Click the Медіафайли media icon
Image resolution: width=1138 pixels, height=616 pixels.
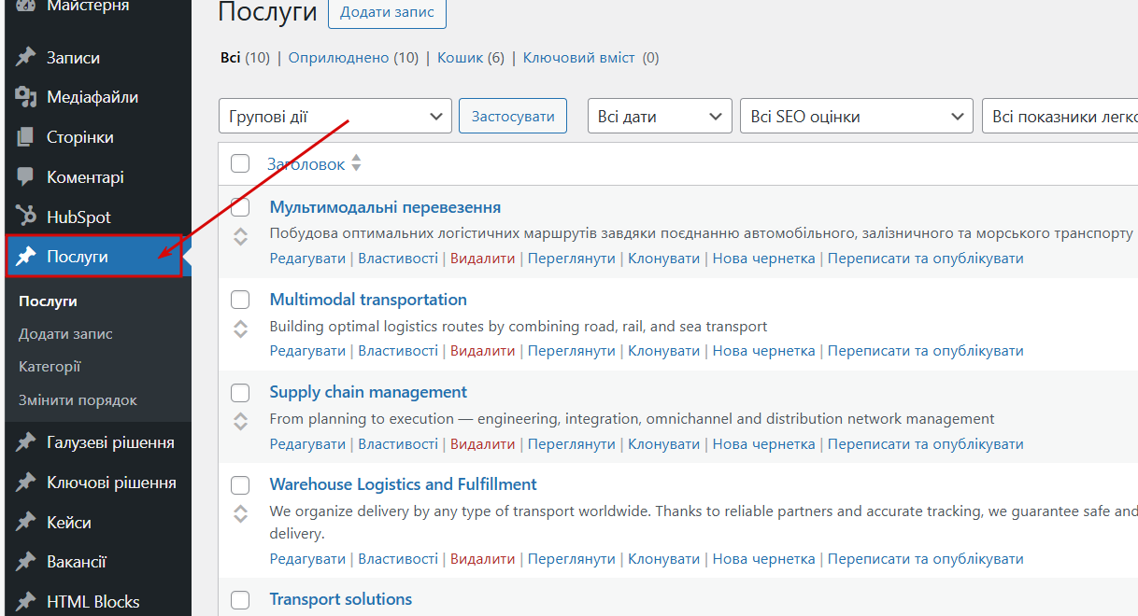(x=26, y=97)
